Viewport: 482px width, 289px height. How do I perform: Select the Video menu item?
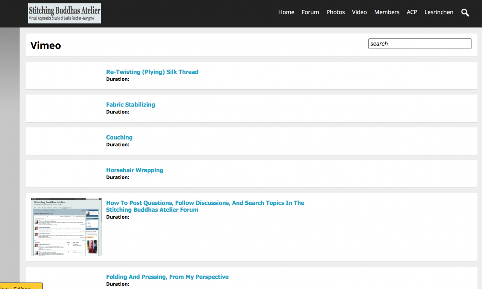(359, 12)
